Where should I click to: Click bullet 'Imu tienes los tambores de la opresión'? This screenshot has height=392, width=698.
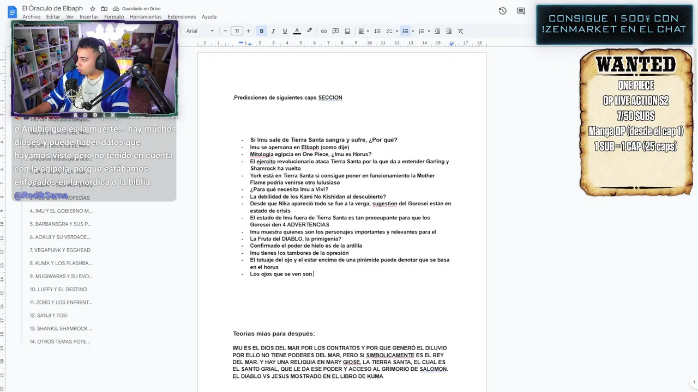click(x=299, y=253)
